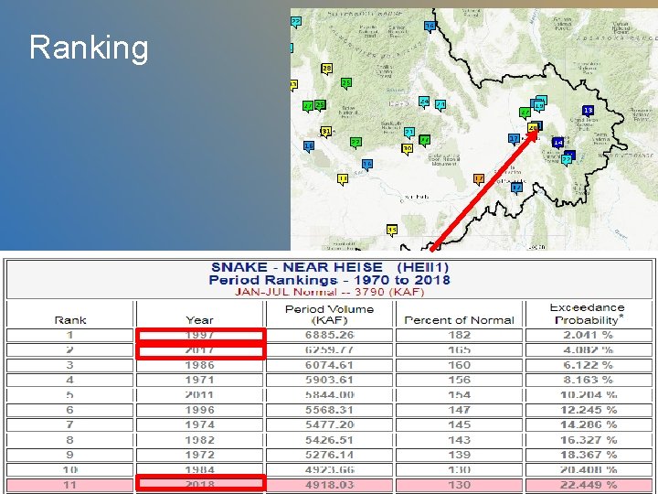Select the percent of normal value '147'
658x494 pixels.
pos(459,410)
